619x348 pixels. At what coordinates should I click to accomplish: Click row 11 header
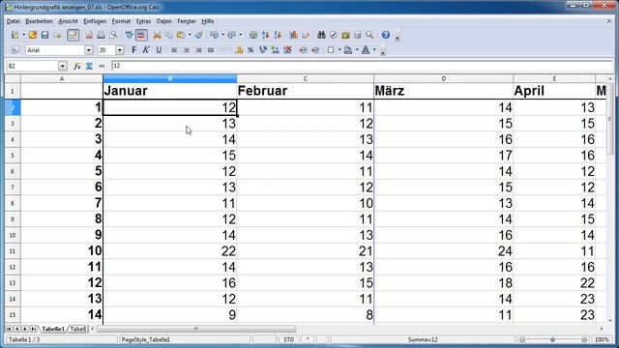coord(13,251)
